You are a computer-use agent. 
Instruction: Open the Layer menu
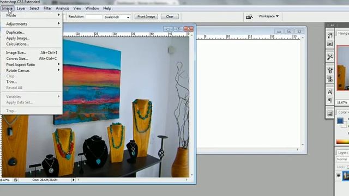(21, 9)
